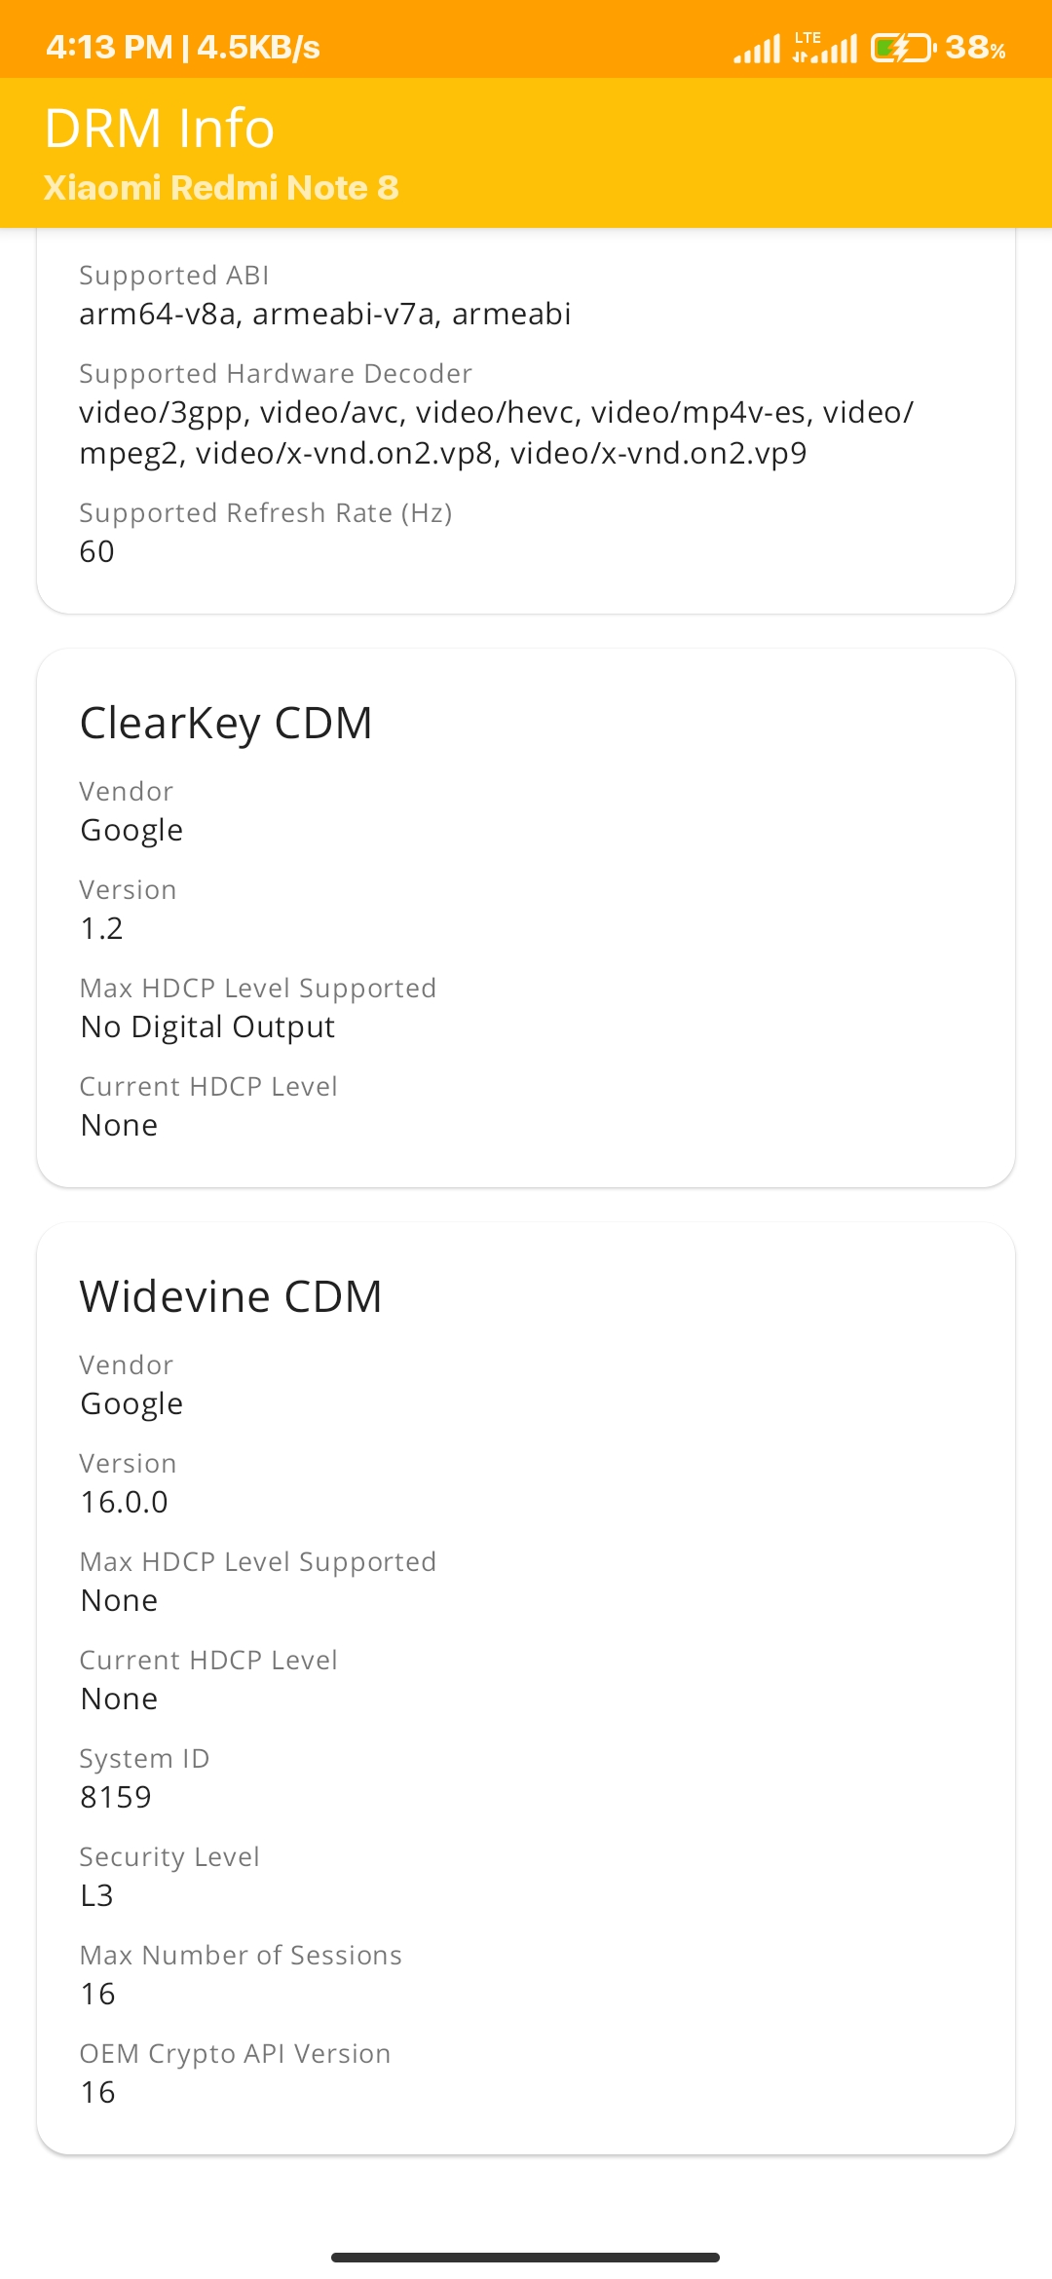Tap the Widevine Security Level L3 value
Image resolution: width=1052 pixels, height=2279 pixels.
pos(96,1895)
